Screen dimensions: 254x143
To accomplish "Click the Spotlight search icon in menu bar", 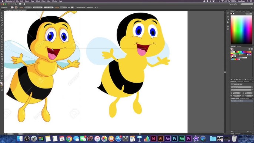I will click(248, 1).
